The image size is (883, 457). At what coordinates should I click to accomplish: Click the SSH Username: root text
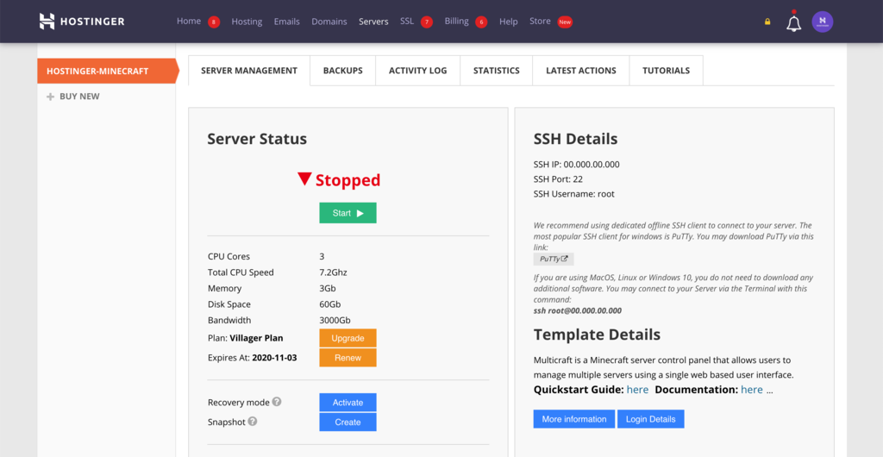(x=573, y=194)
